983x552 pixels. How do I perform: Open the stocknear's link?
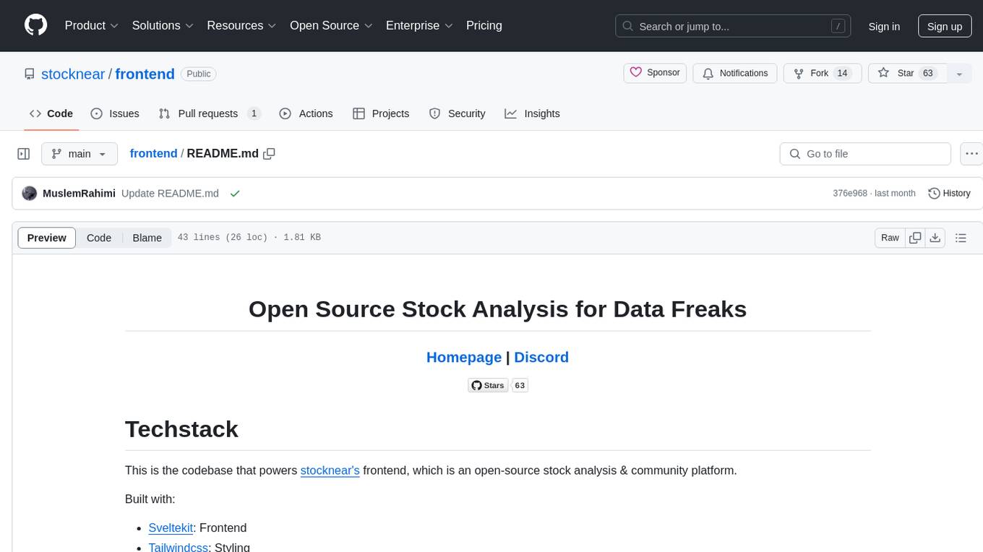pyautogui.click(x=330, y=470)
